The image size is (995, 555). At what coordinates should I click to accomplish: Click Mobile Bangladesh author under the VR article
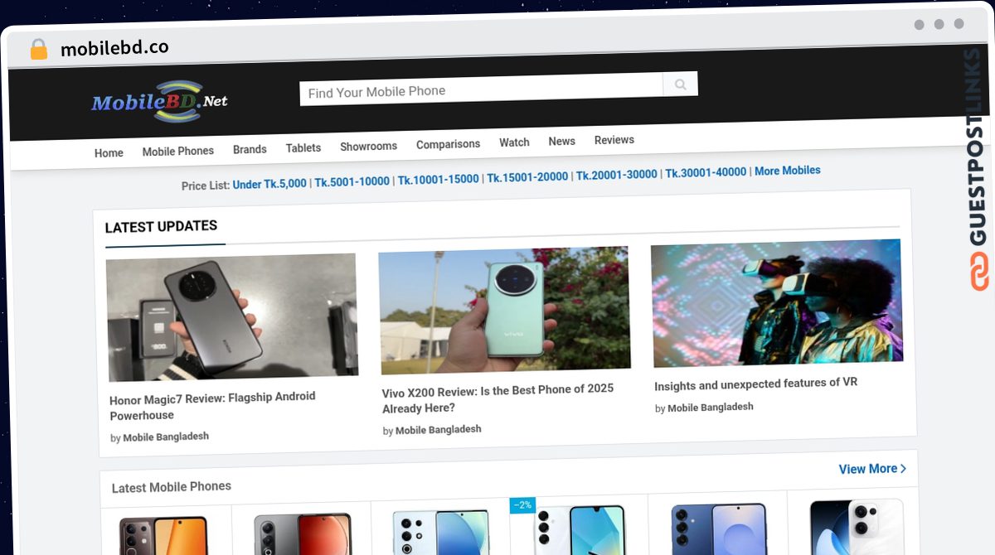click(711, 408)
